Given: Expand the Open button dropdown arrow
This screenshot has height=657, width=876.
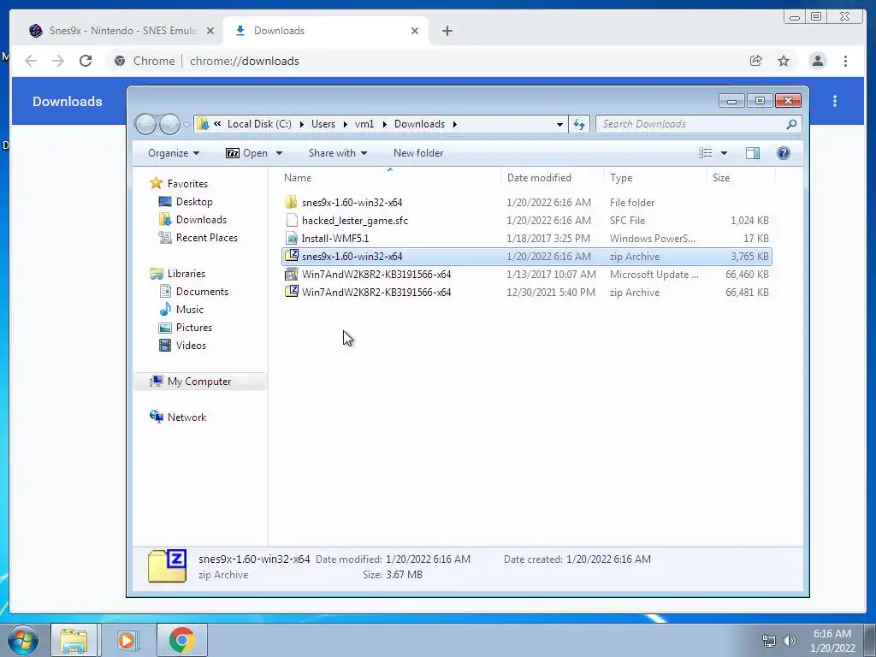Looking at the screenshot, I should pos(279,153).
